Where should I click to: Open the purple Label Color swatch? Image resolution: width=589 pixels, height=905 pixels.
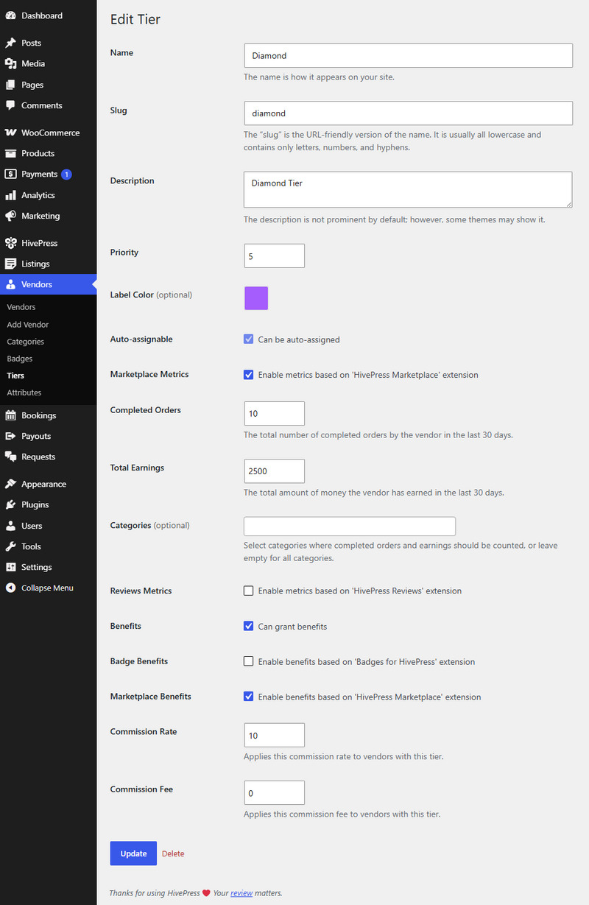[x=256, y=298]
